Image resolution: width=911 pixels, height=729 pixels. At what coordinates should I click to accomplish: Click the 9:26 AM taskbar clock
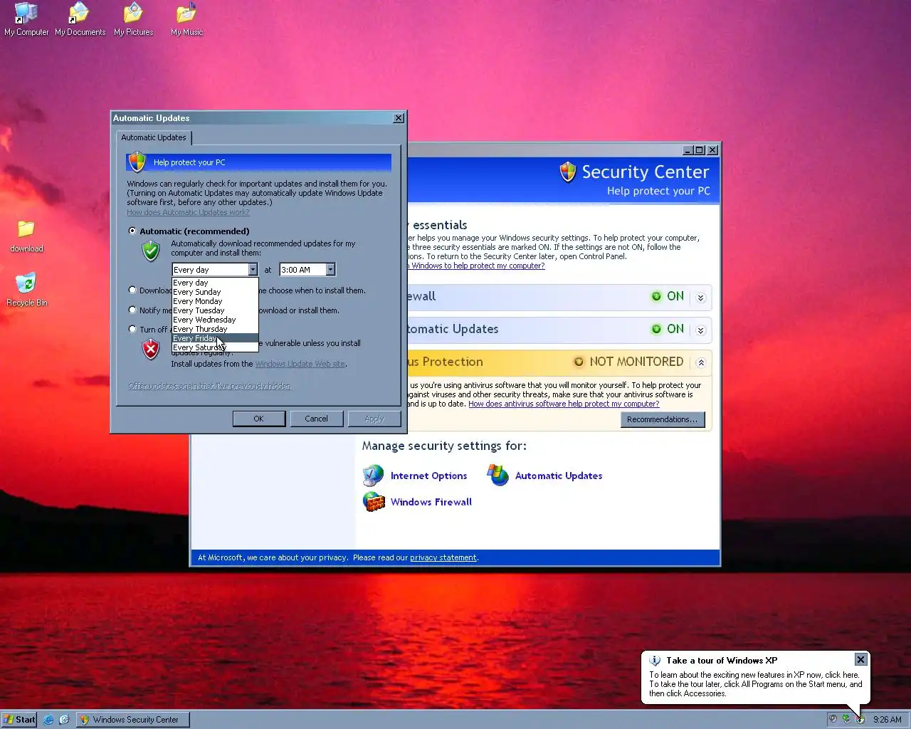click(x=887, y=720)
